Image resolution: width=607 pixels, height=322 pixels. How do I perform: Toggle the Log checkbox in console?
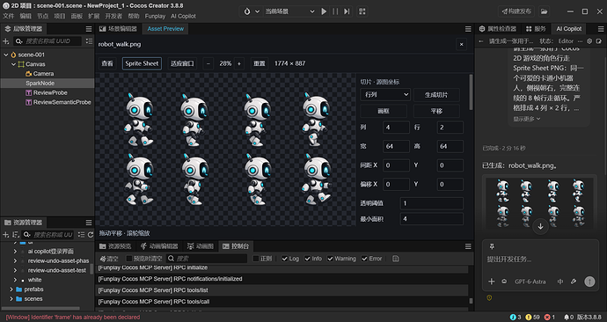tap(284, 259)
